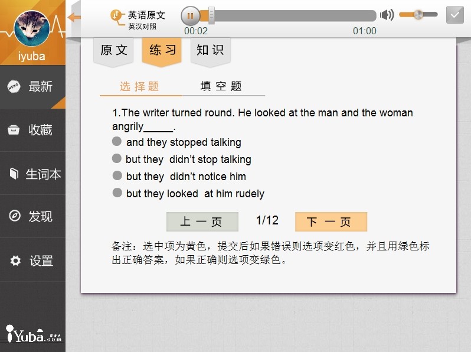Select answer "but they didn't stop talking"
The image size is (471, 352).
[117, 159]
